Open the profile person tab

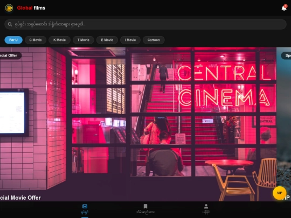pos(206,209)
